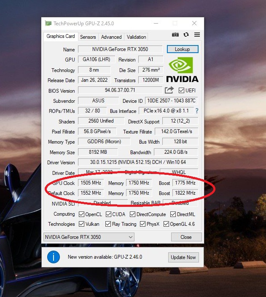Toggle the CUDA checkbox
Viewport: 266px width, 297px height.
point(108,214)
